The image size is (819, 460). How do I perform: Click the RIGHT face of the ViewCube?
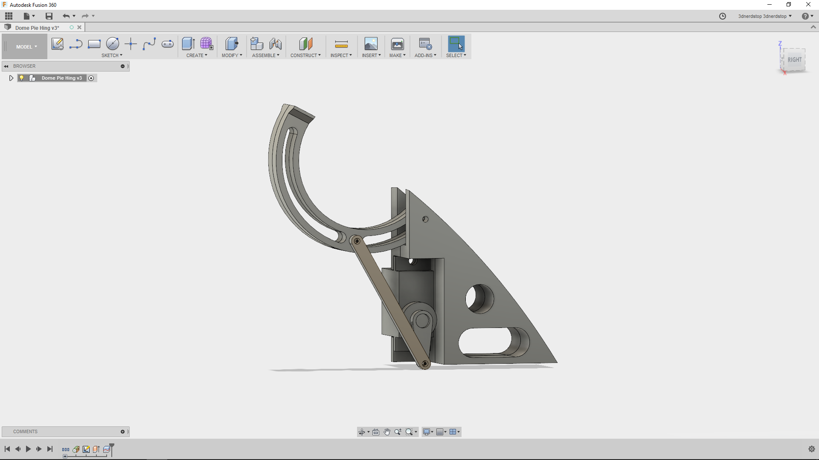[794, 60]
